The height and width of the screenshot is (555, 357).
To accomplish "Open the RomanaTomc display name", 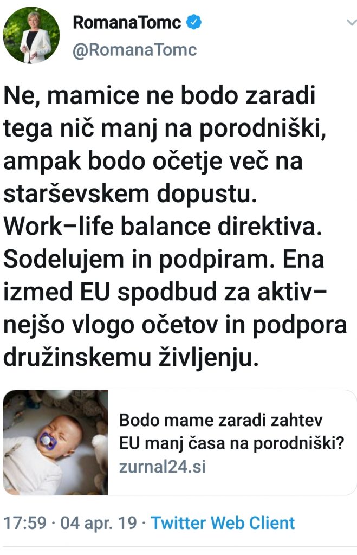I will [127, 23].
